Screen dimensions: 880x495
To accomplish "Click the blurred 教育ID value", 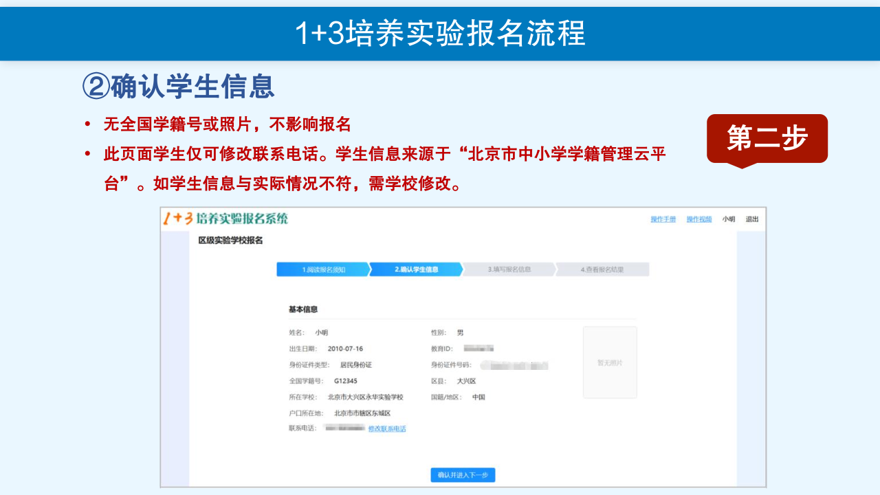I will click(x=478, y=349).
